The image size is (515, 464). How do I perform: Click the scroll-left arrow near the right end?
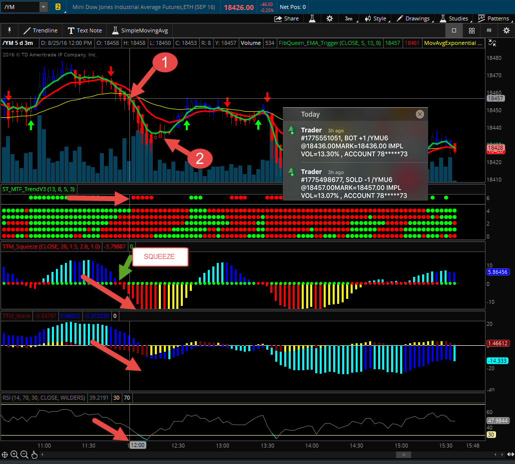(x=496, y=455)
